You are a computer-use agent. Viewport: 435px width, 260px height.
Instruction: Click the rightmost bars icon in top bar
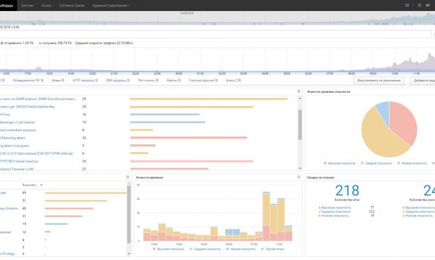coord(428,5)
